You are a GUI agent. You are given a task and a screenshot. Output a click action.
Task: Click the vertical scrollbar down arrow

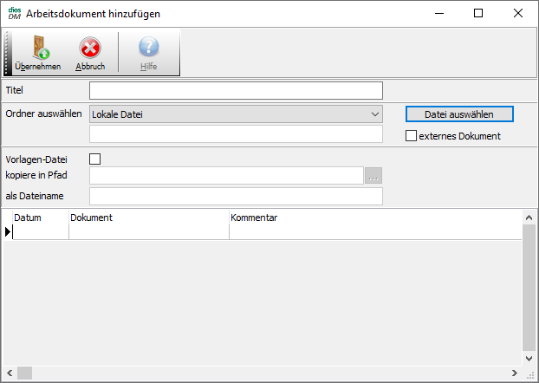click(x=529, y=358)
